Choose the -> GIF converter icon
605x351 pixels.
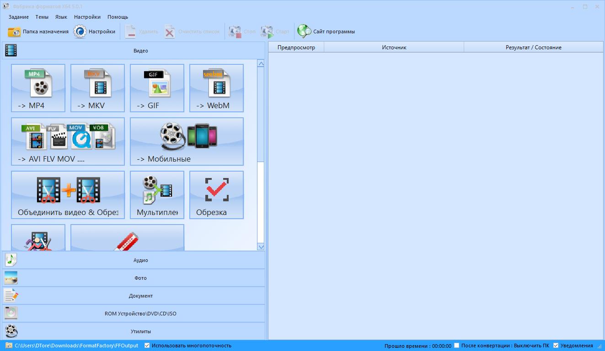click(157, 88)
